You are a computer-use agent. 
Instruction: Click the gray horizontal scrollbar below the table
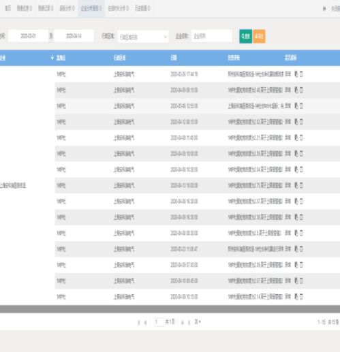(170, 309)
